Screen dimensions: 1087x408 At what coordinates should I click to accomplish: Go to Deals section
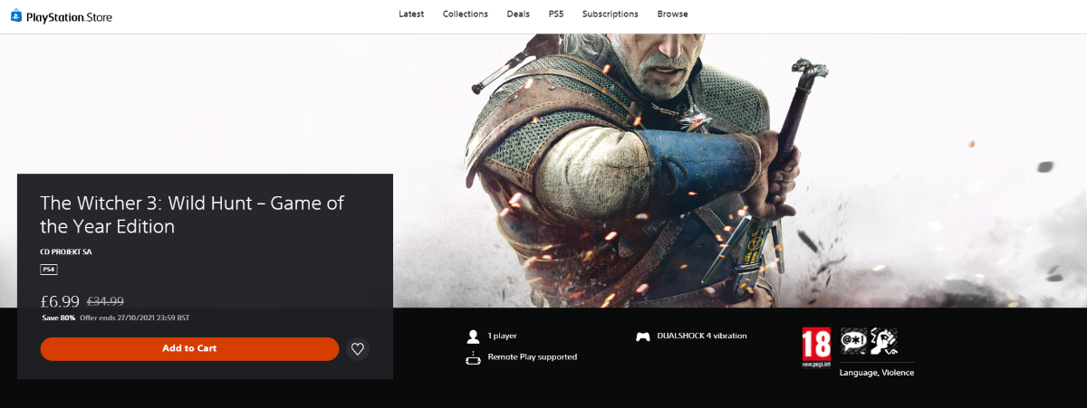pos(518,14)
